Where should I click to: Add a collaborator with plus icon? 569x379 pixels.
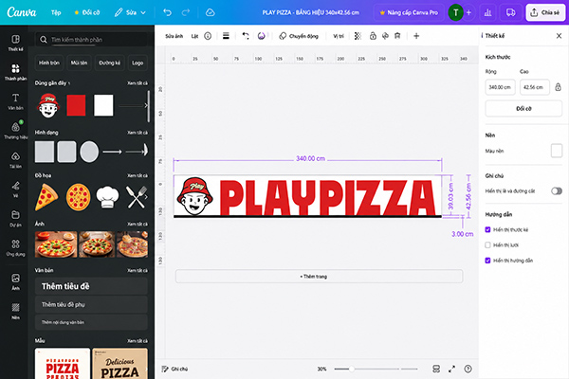(x=468, y=12)
